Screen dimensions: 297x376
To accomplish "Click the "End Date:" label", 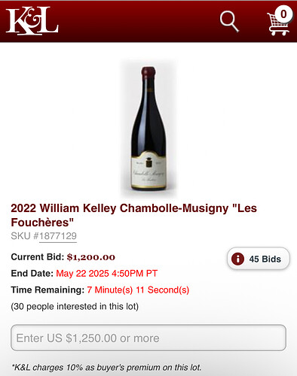I will point(32,273).
